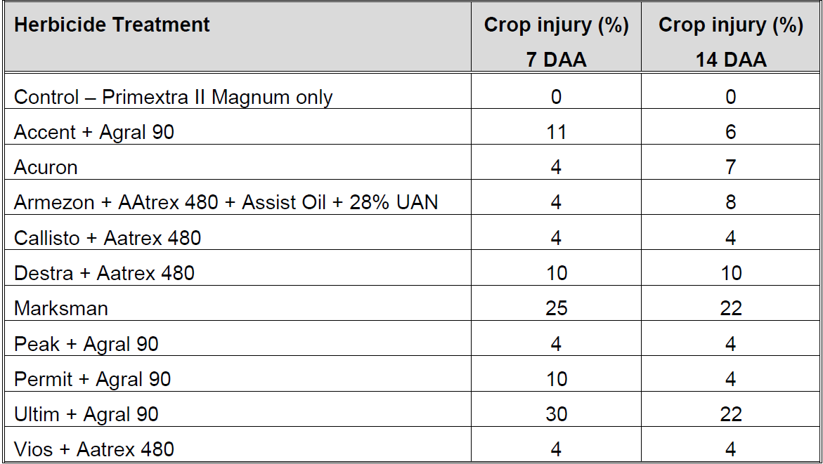Select the Ultim + Agral 90 cell

pos(86,414)
